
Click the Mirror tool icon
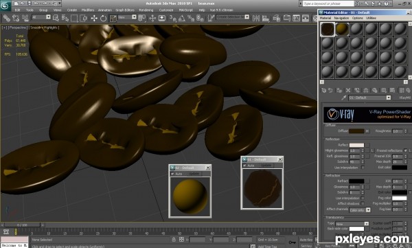(x=255, y=18)
